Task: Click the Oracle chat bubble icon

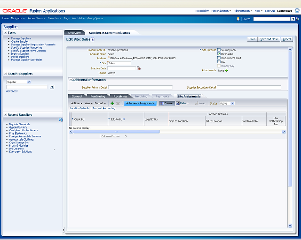Action: click(x=297, y=10)
